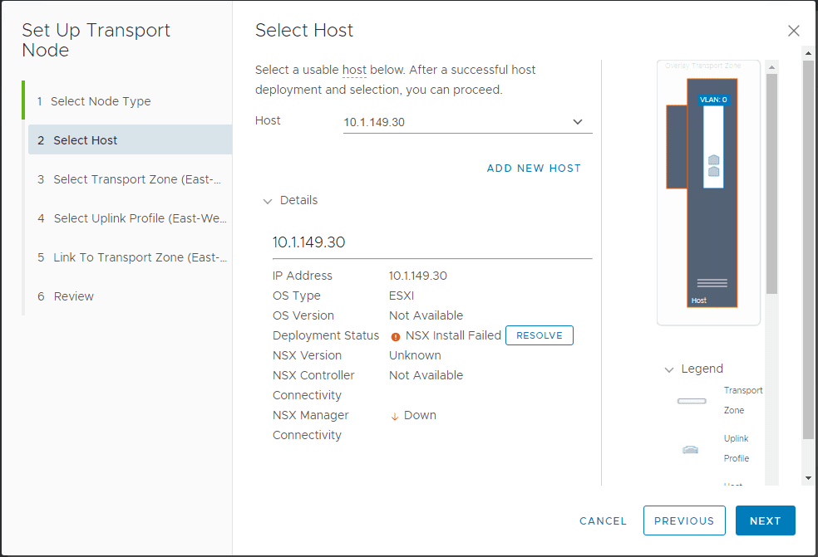The height and width of the screenshot is (557, 818).
Task: Open the Host selection dropdown
Action: click(x=578, y=121)
